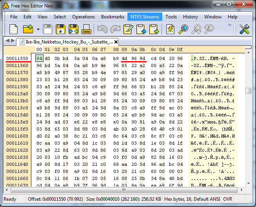Maximize the Free Hex Editor Neo window
Screen dimensions: 256x207
[x=229, y=4]
